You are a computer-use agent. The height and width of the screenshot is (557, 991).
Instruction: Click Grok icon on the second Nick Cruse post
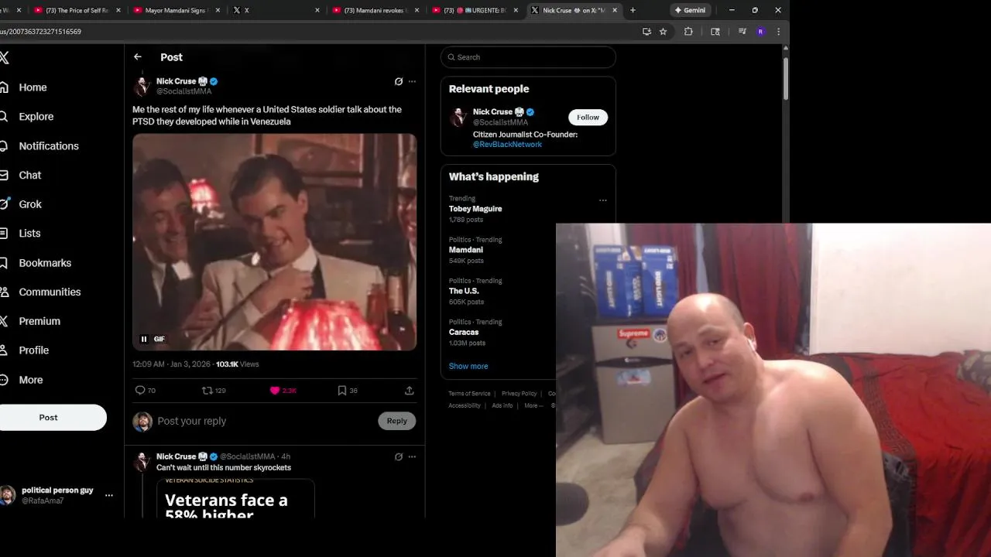[399, 456]
